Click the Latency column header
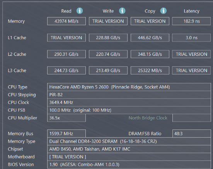 (x=192, y=11)
